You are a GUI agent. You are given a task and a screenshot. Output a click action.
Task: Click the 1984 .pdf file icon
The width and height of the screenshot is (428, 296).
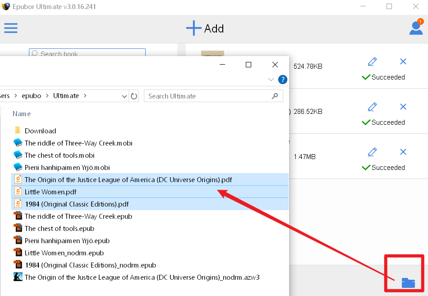[18, 204]
